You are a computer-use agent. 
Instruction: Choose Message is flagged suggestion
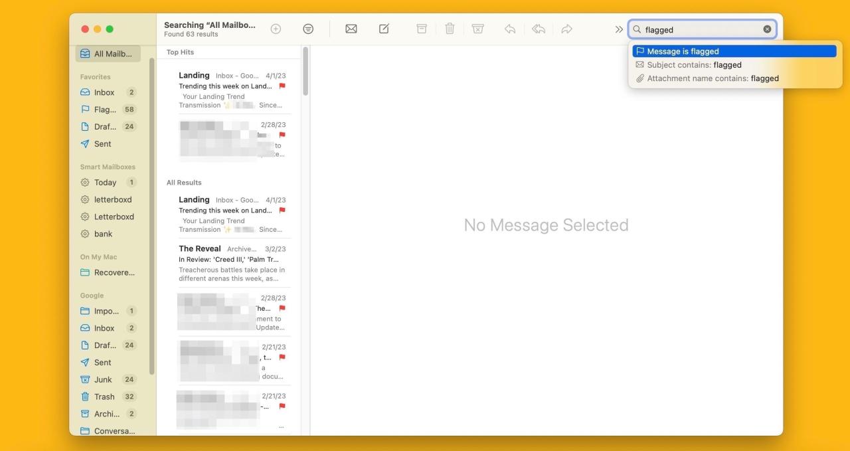(x=734, y=51)
